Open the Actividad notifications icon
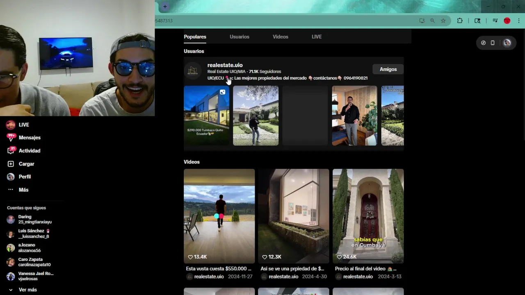The width and height of the screenshot is (525, 295). pos(11,151)
